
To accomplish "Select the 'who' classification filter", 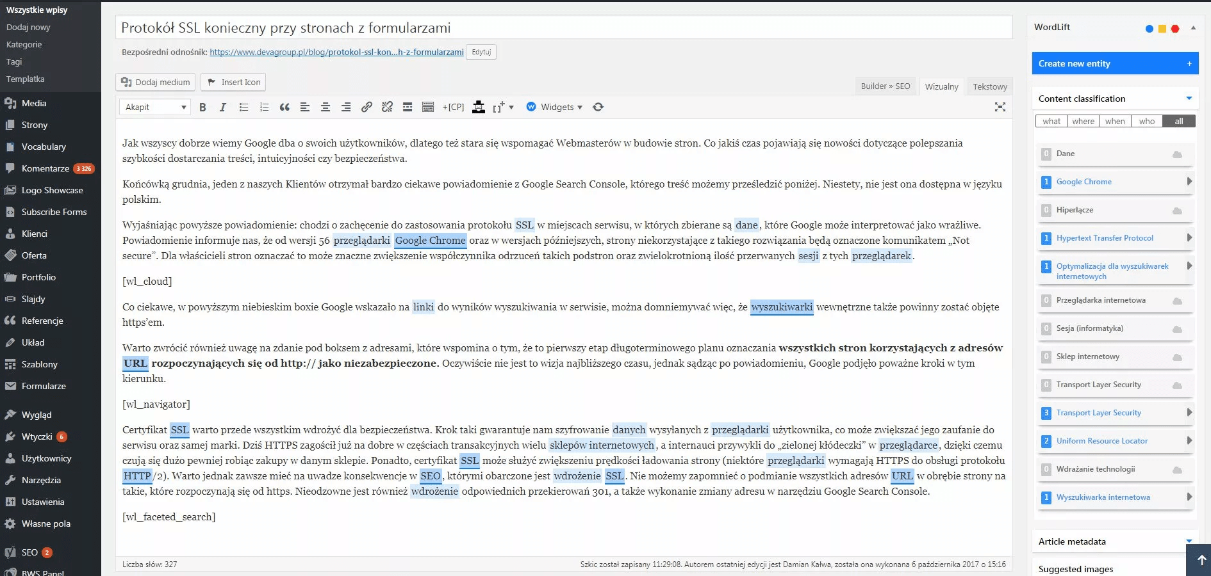I will pyautogui.click(x=1146, y=122).
